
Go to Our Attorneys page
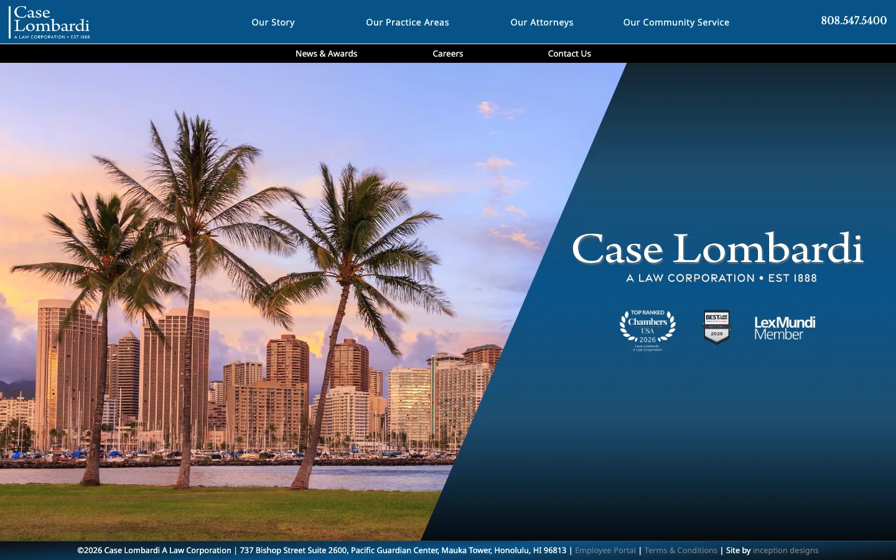[x=542, y=22]
